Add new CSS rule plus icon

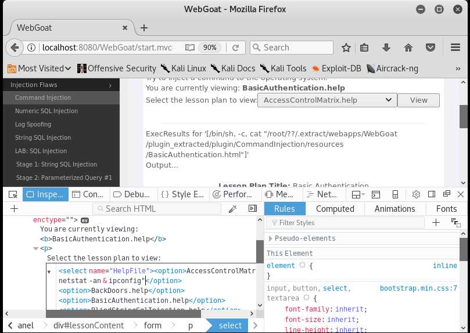coord(436,223)
